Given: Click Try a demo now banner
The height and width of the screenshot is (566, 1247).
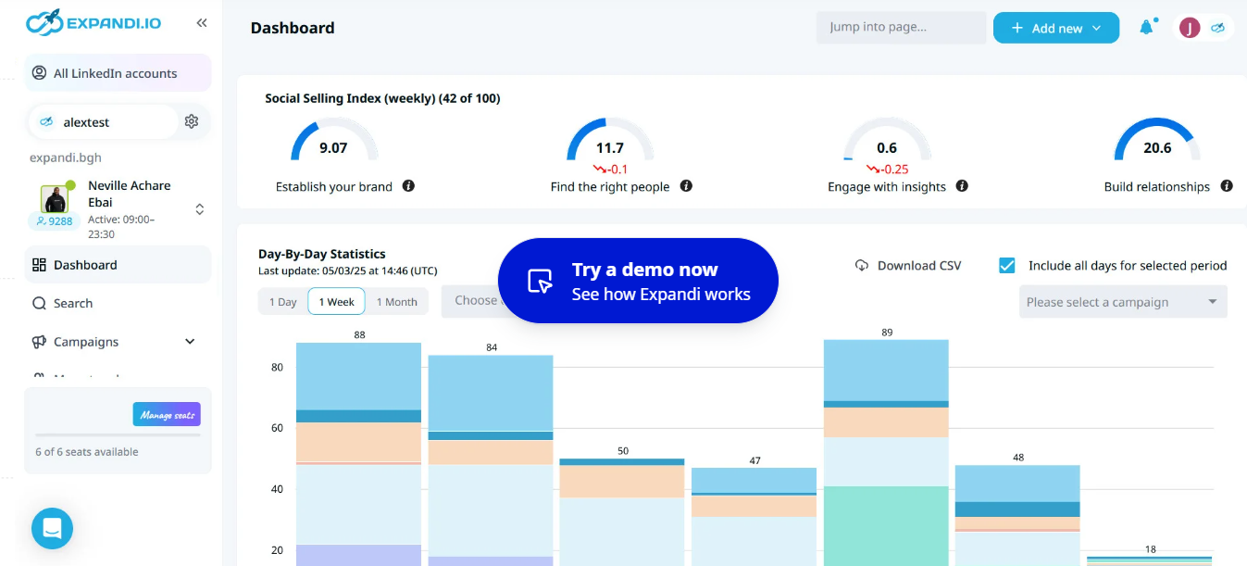Looking at the screenshot, I should [x=638, y=281].
